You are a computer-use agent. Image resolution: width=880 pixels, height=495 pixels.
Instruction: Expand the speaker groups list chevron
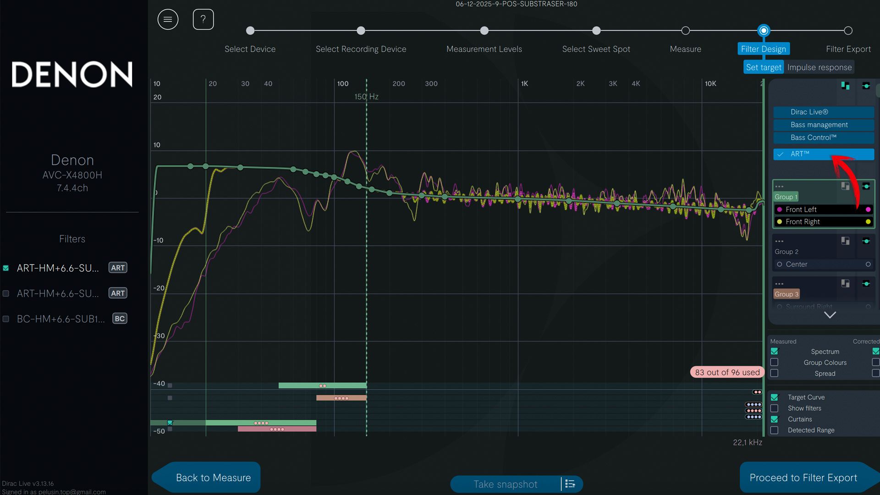pos(830,315)
